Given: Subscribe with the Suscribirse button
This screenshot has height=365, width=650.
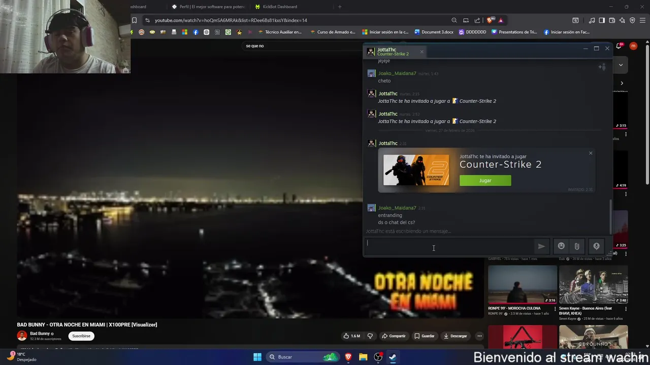Looking at the screenshot, I should pyautogui.click(x=81, y=336).
